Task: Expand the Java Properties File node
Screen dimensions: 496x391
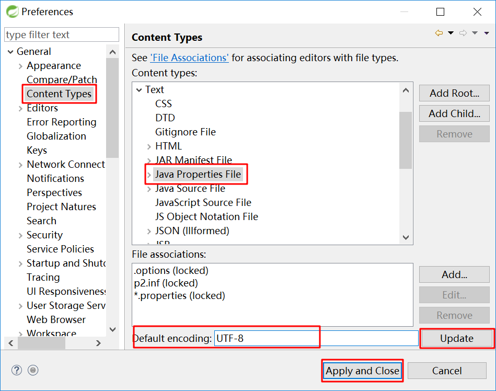Action: 149,175
